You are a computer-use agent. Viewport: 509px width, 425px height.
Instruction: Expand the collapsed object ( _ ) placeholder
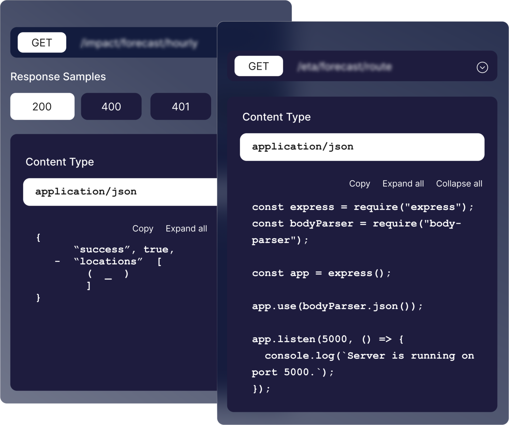tap(108, 274)
